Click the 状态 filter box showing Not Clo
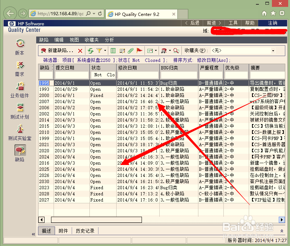Screen dimensions: 290x246 [x=103, y=75]
